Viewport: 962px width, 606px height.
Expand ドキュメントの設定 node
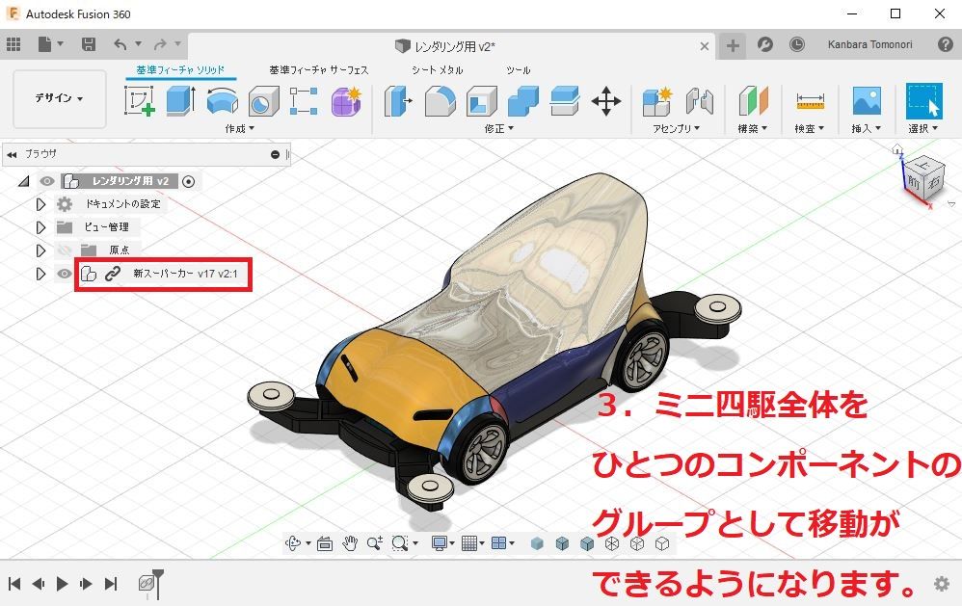(40, 204)
